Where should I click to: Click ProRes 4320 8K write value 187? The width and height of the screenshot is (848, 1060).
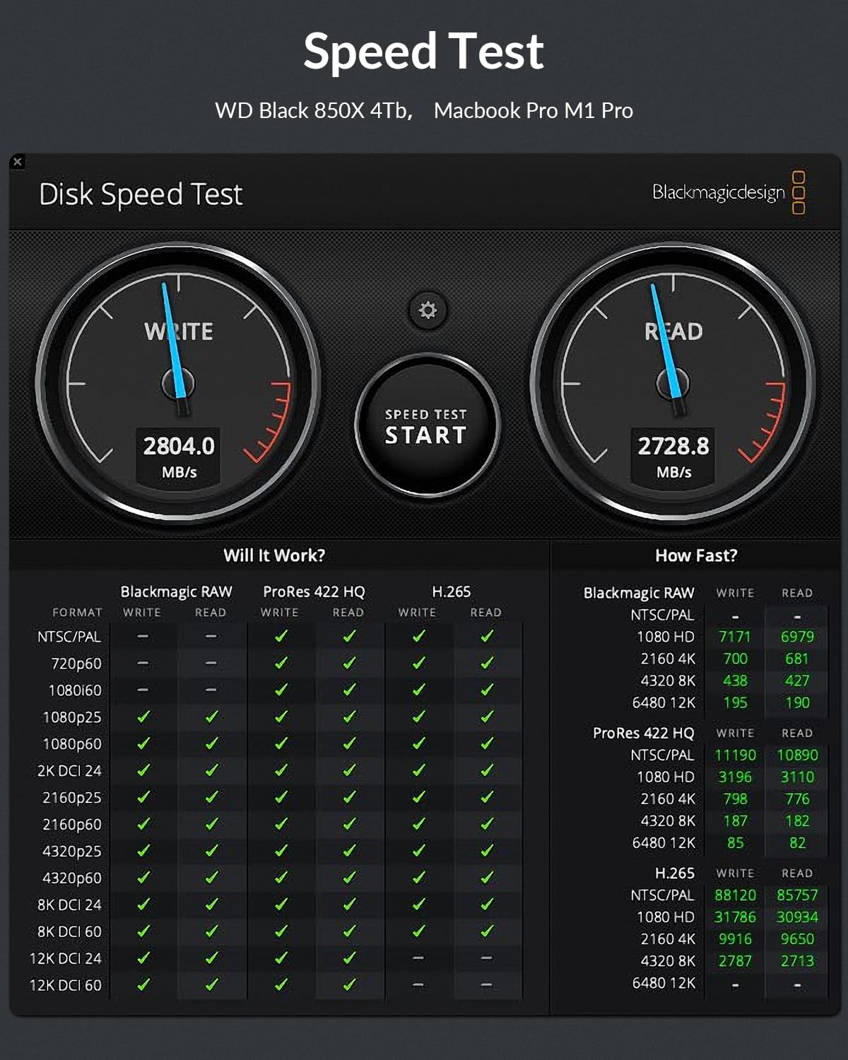735,820
